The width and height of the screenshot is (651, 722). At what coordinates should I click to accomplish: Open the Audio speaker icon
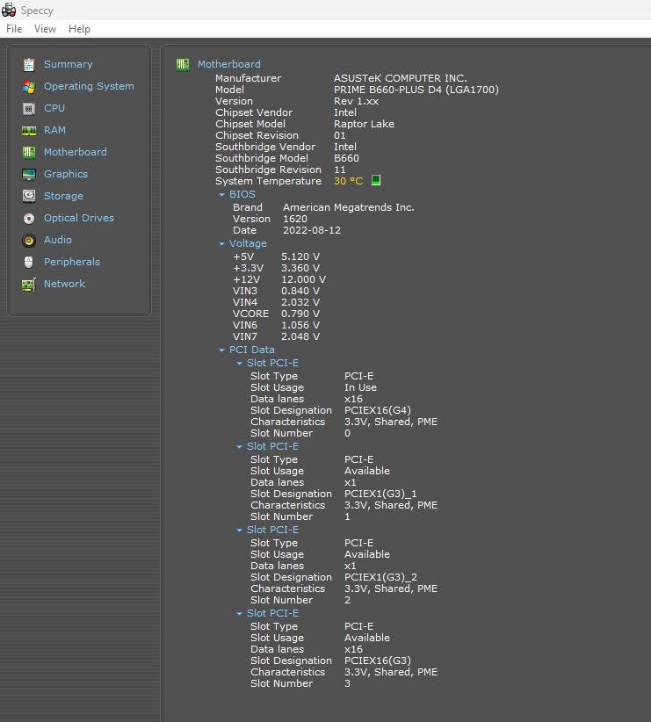click(29, 240)
